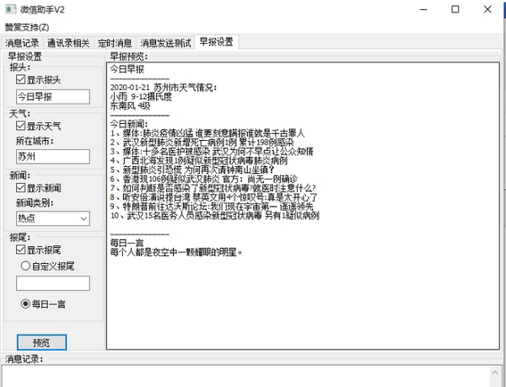Click the 今日新闻: heading in preview
The height and width of the screenshot is (387, 506).
pos(129,124)
